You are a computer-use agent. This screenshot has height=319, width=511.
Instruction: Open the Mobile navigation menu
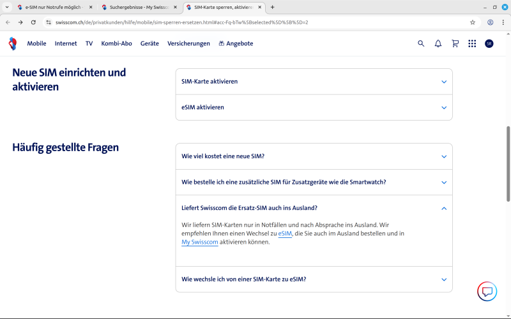pos(36,43)
